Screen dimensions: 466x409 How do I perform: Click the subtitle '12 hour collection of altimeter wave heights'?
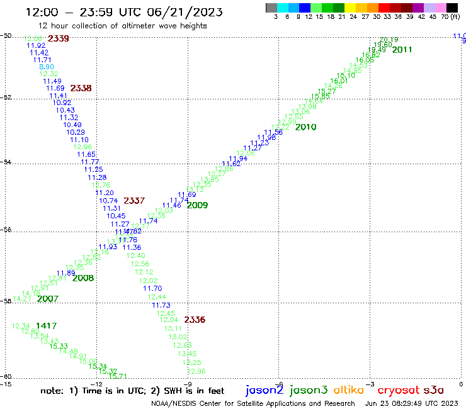123,26
